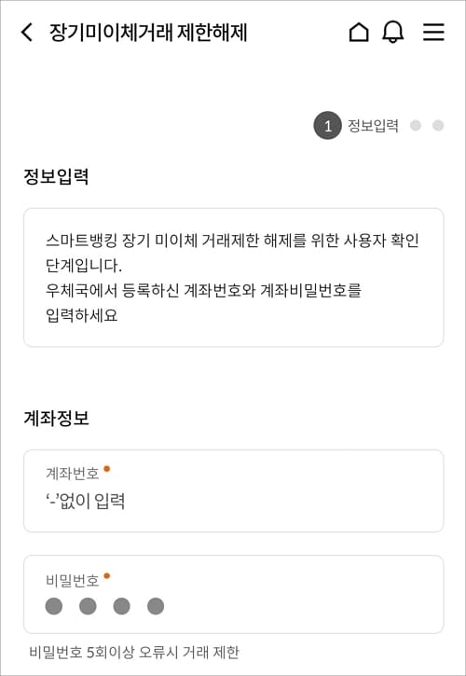Click the 스마트뱅킹 사용자 확인 info box

[233, 278]
